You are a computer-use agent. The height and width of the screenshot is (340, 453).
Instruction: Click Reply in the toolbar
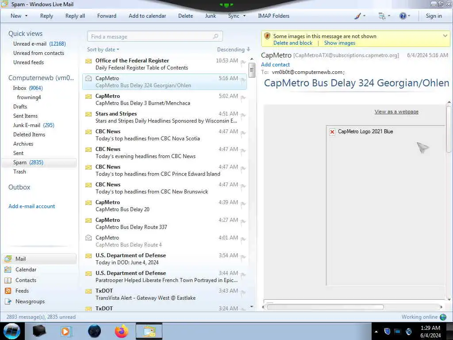[46, 16]
